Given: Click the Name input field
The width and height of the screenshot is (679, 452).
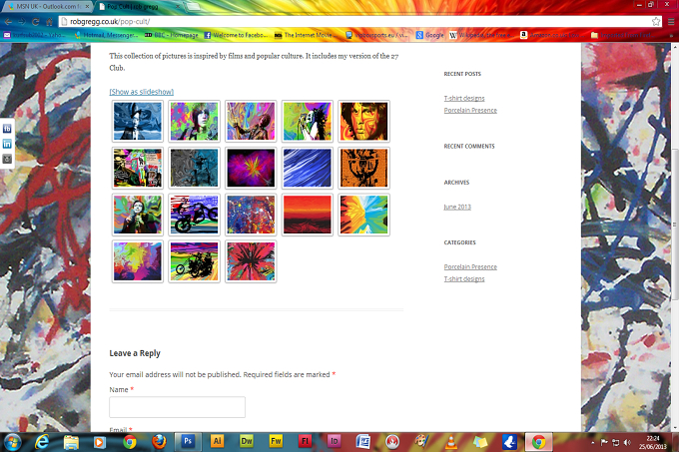Looking at the screenshot, I should (177, 407).
